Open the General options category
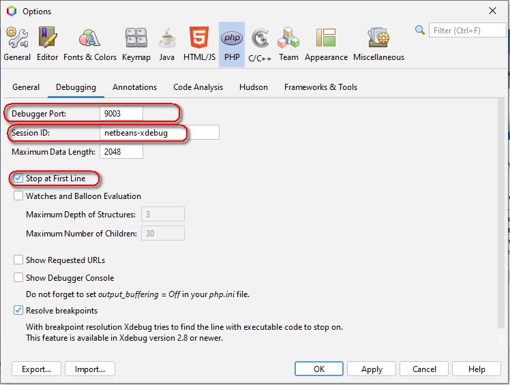Image resolution: width=510 pixels, height=385 pixels. pyautogui.click(x=17, y=44)
